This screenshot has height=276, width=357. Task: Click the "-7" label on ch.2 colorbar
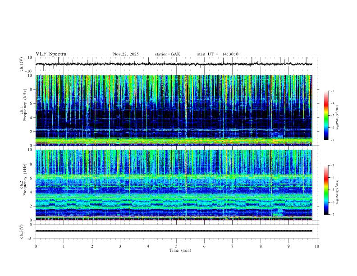pos(332,215)
